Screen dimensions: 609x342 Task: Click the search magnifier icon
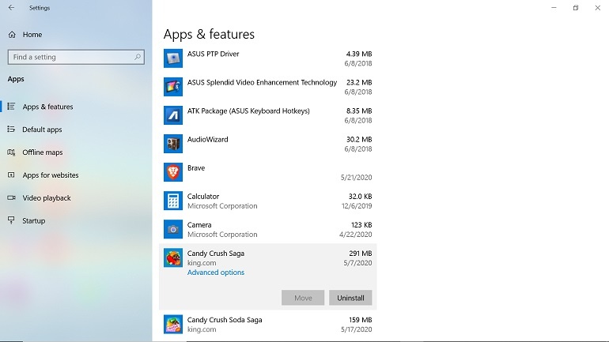(138, 57)
